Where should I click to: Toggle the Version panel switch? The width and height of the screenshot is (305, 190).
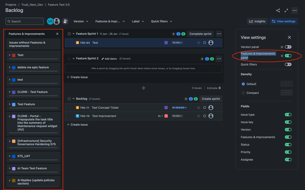pyautogui.click(x=288, y=47)
